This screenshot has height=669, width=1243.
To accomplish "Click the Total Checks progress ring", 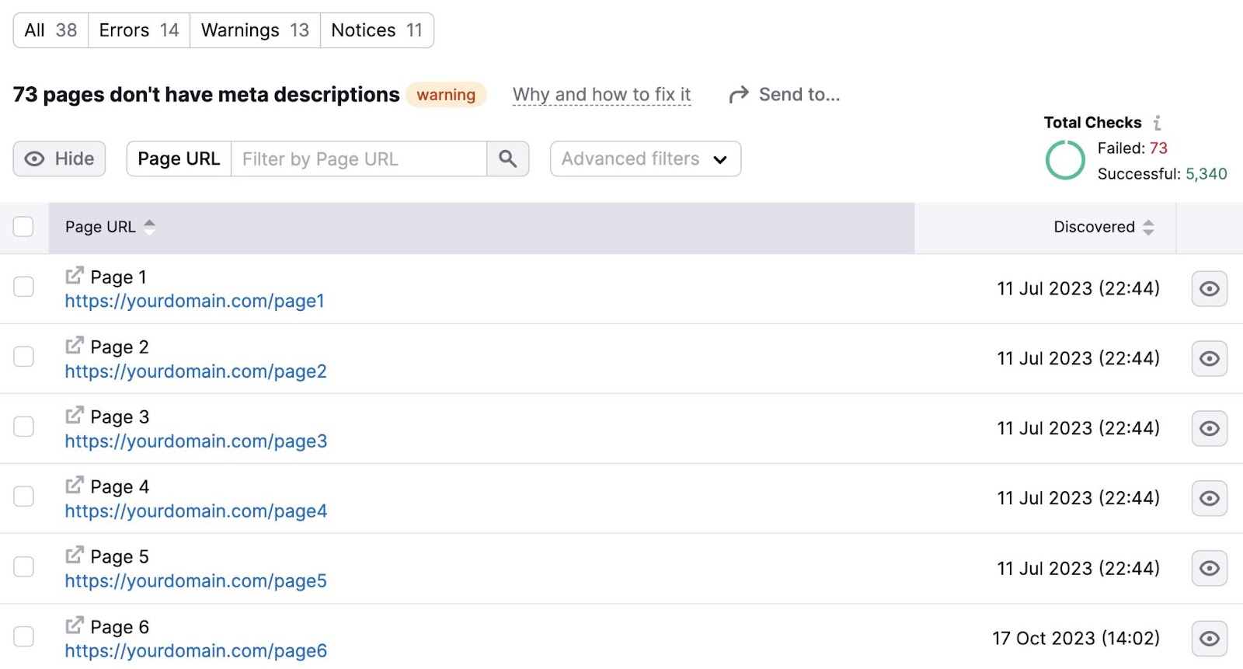I will [1065, 160].
